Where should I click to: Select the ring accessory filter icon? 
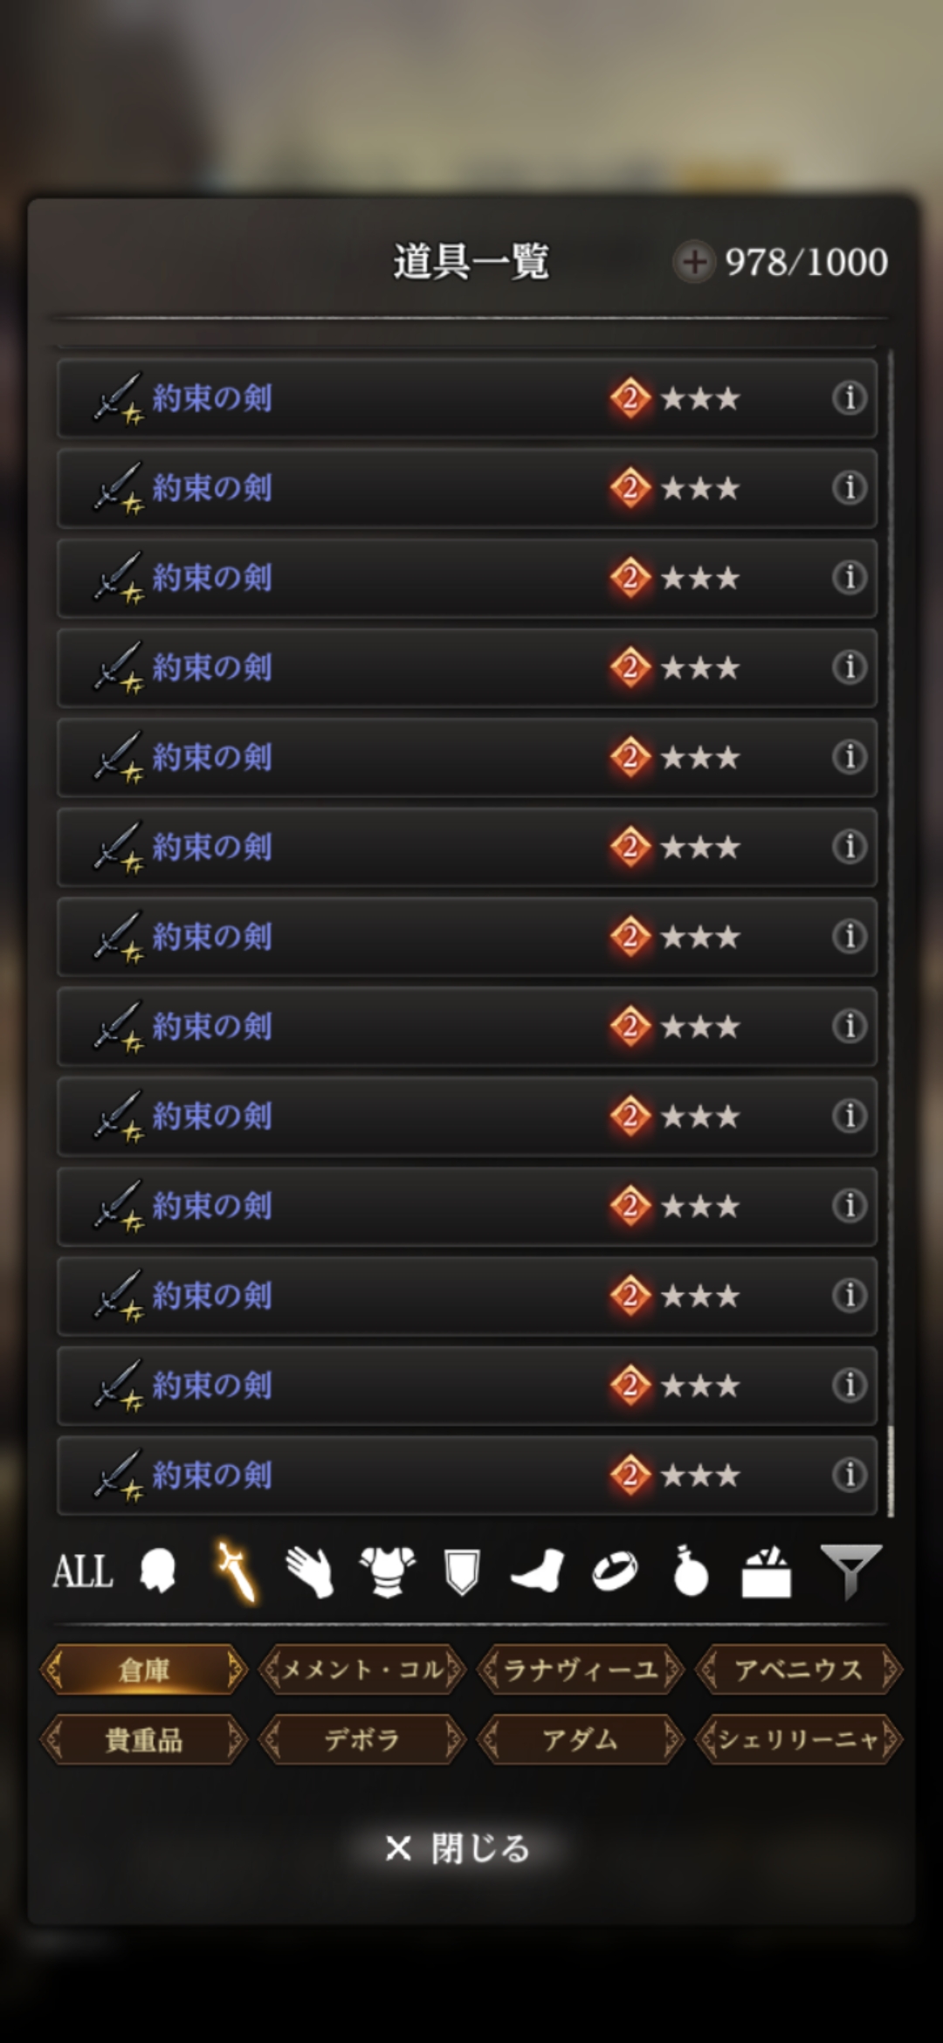pyautogui.click(x=615, y=1572)
